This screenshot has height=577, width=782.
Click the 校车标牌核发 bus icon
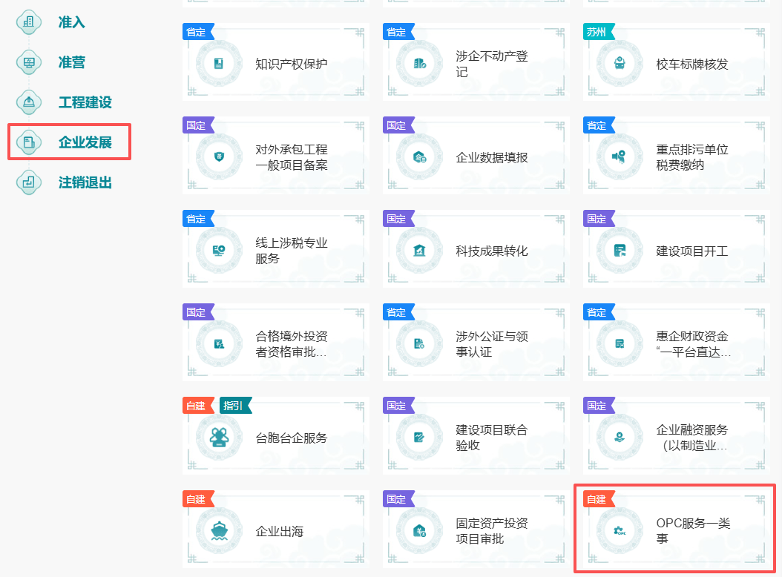pyautogui.click(x=618, y=64)
